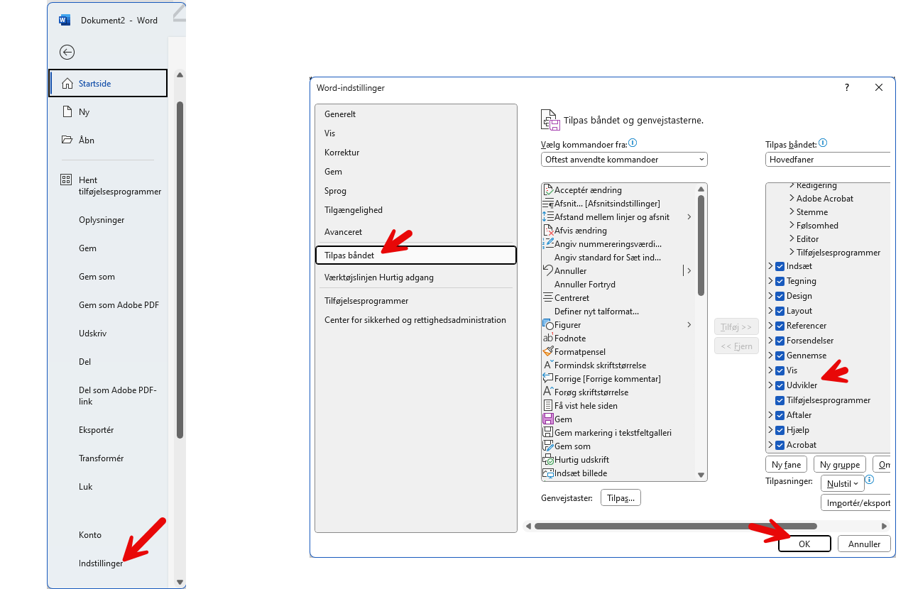Expand the Editor group
Viewport: 913px width, 589px height.
coord(792,239)
